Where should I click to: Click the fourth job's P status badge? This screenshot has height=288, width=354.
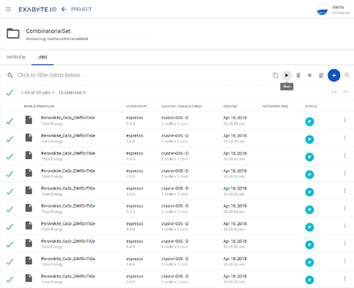[x=310, y=175]
